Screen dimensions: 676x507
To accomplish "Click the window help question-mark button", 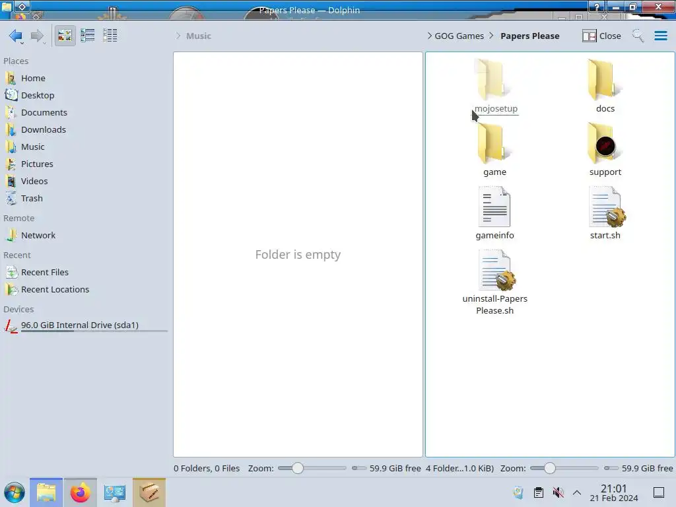I will [597, 7].
